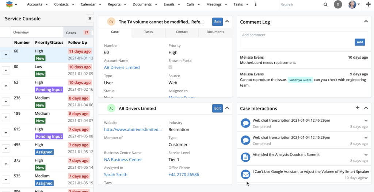This screenshot has width=374, height=192.
Task: Expand the Google Assistant email interaction
Action: coord(366,178)
